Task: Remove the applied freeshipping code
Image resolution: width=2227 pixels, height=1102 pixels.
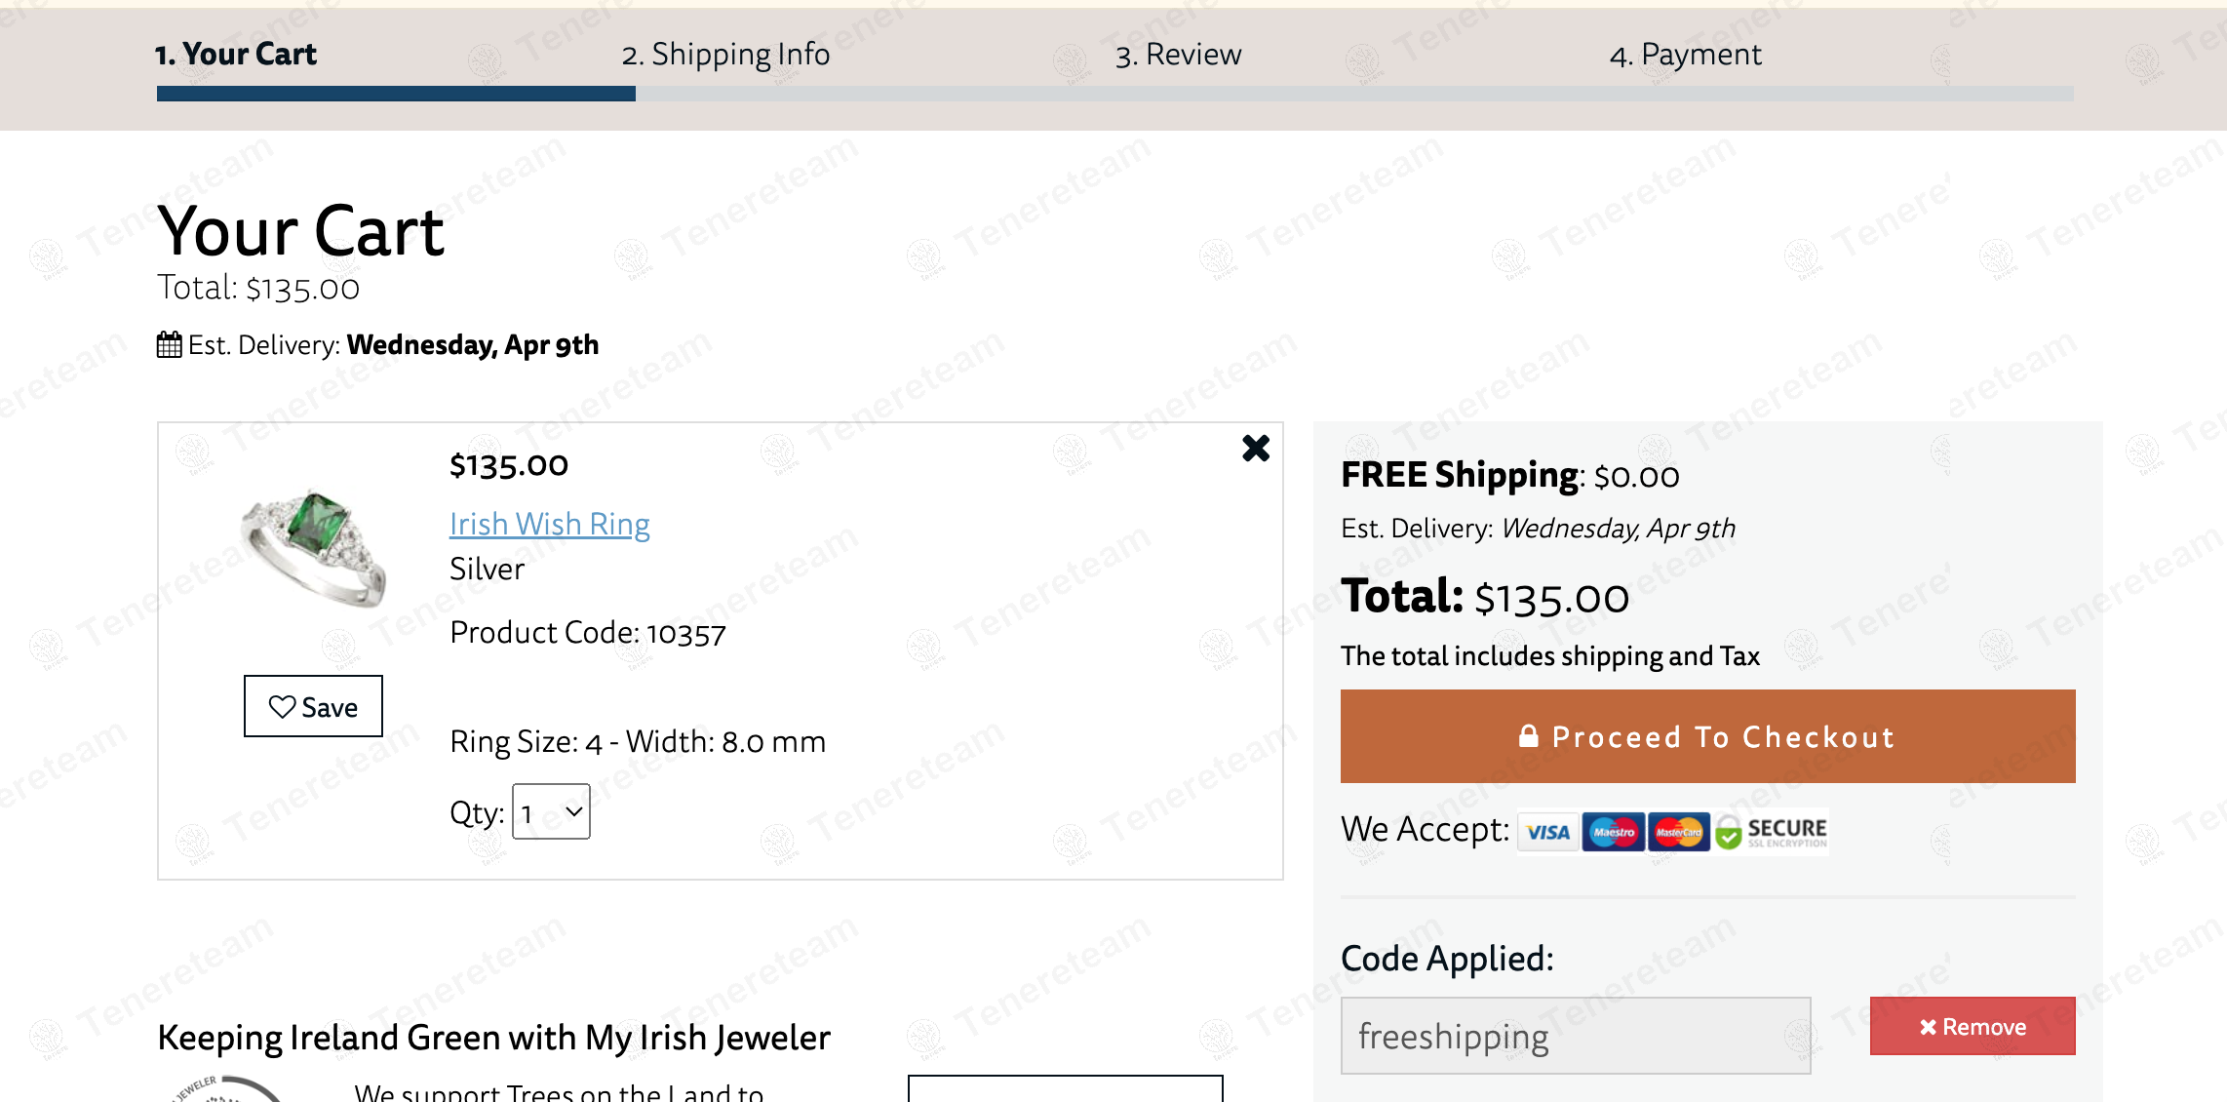Action: (x=1973, y=1026)
